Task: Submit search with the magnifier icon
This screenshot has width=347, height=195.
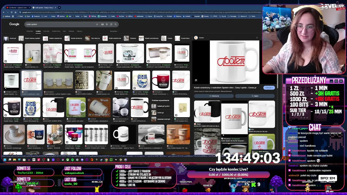Action: coord(115,24)
